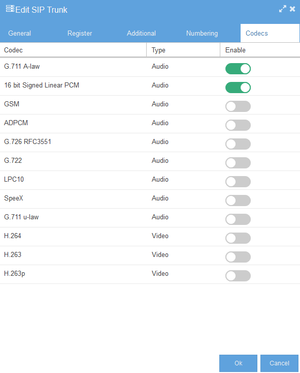Screen dimensions: 300x373
Task: Confirm changes with the Ok button
Action: click(238, 363)
